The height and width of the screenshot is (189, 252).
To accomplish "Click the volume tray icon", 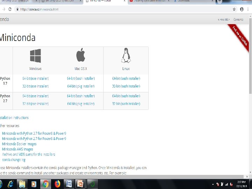I will tap(231, 184).
